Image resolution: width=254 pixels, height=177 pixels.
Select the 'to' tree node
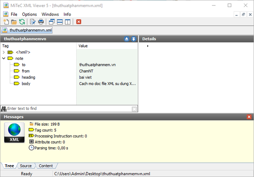[x=24, y=65]
